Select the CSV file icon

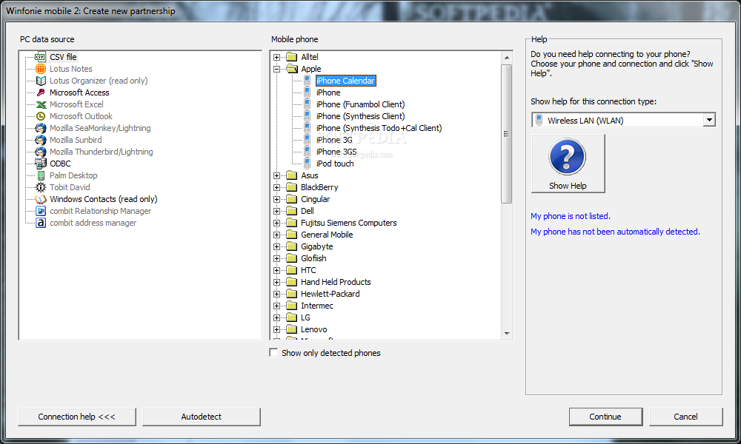pos(41,57)
